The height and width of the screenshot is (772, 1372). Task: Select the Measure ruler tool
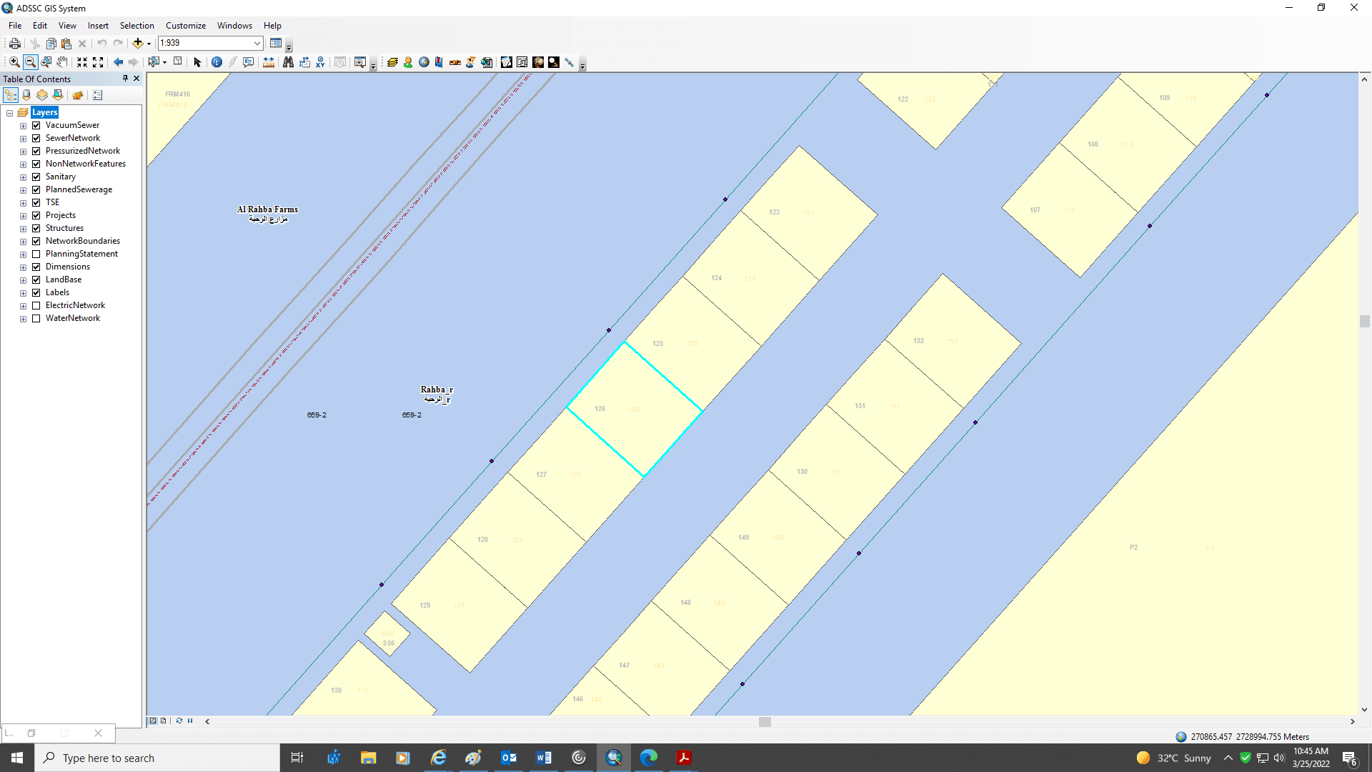point(269,62)
